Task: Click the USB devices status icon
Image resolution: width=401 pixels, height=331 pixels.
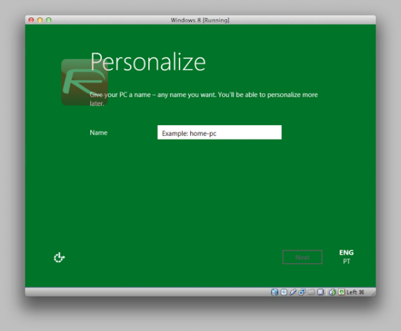Action: click(x=293, y=292)
